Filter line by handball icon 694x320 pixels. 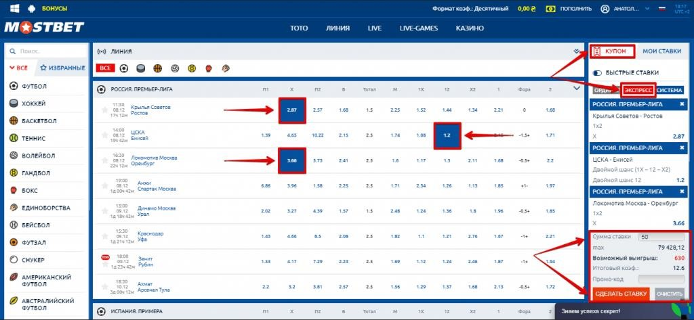[x=192, y=68]
